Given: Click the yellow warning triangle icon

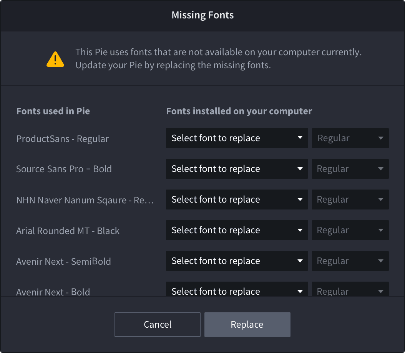Looking at the screenshot, I should point(55,58).
